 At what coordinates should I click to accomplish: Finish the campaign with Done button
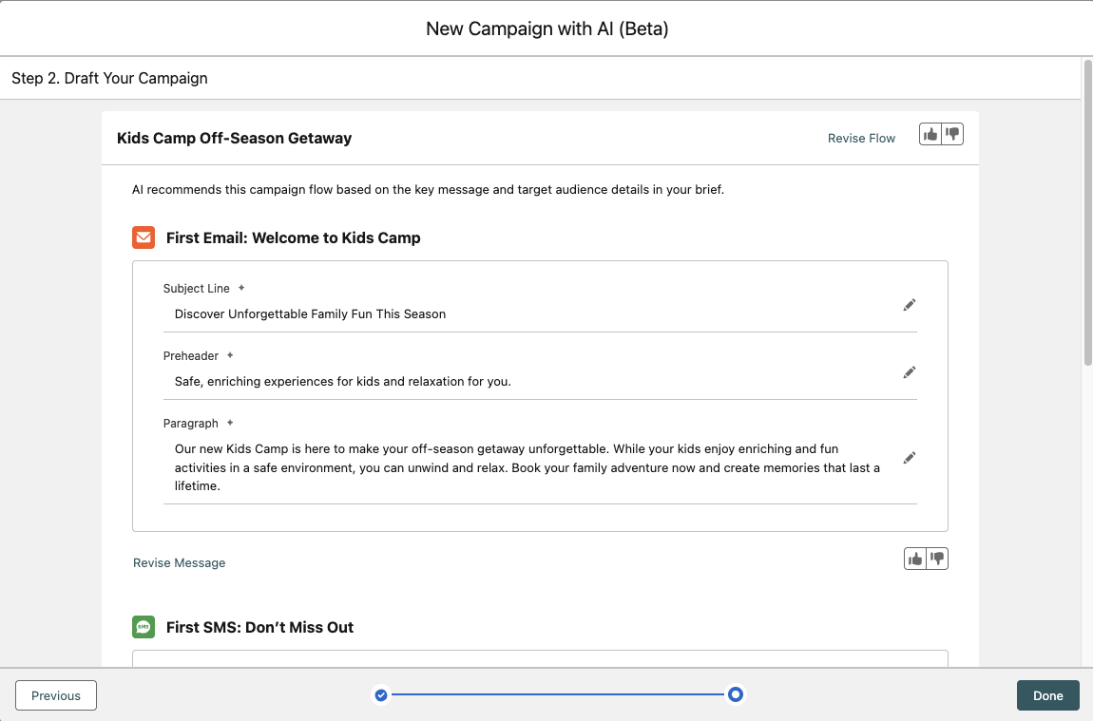[1047, 695]
